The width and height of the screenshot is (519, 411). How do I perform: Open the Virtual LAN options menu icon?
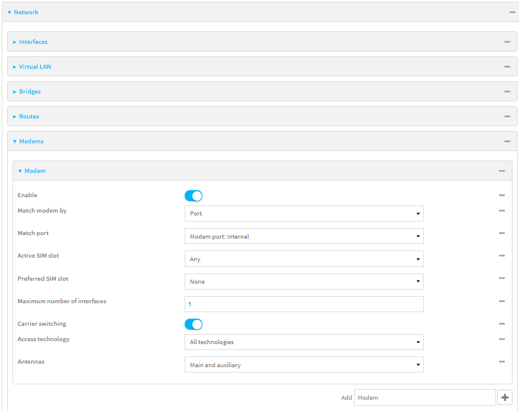pos(507,66)
